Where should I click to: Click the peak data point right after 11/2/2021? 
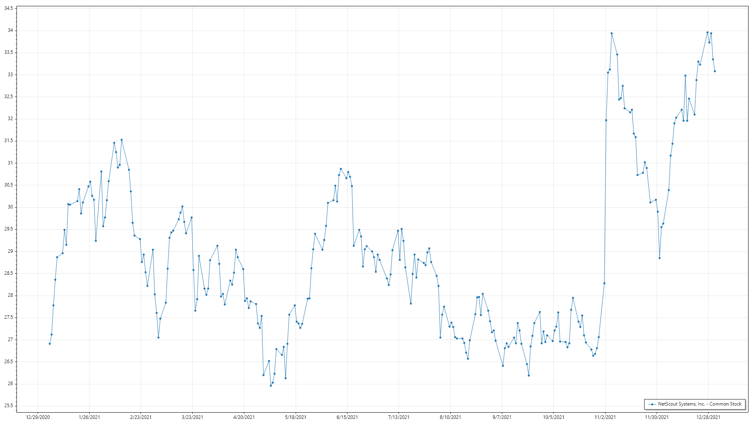(611, 33)
